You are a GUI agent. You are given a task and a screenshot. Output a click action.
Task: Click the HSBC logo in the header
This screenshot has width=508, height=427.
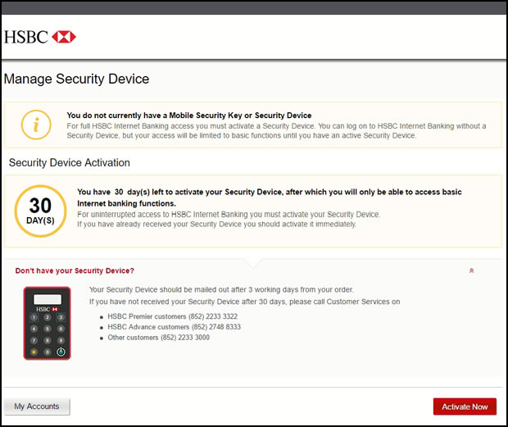click(x=40, y=37)
